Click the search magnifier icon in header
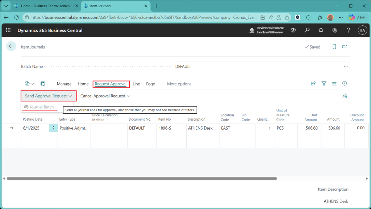 (x=307, y=30)
